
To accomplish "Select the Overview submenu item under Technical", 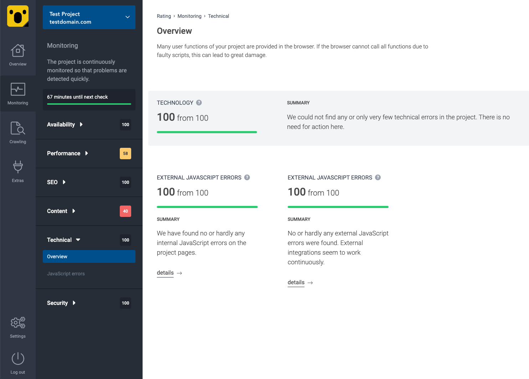I will pos(89,256).
